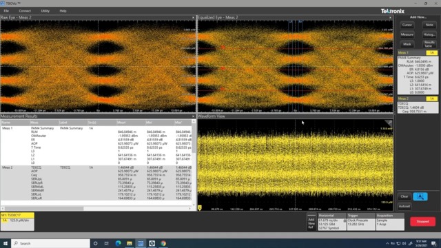This screenshot has height=248, width=441.
Task: Open the Utility menu
Action: 45,11
